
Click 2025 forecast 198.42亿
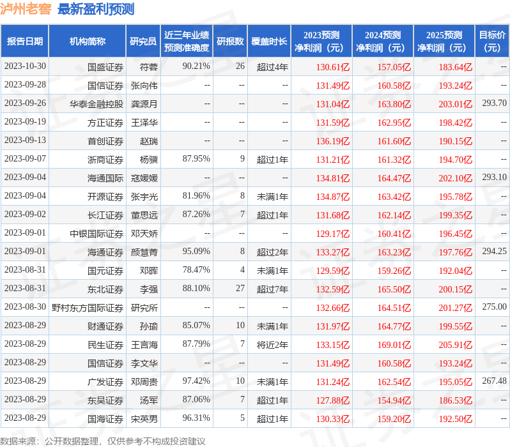(x=455, y=123)
